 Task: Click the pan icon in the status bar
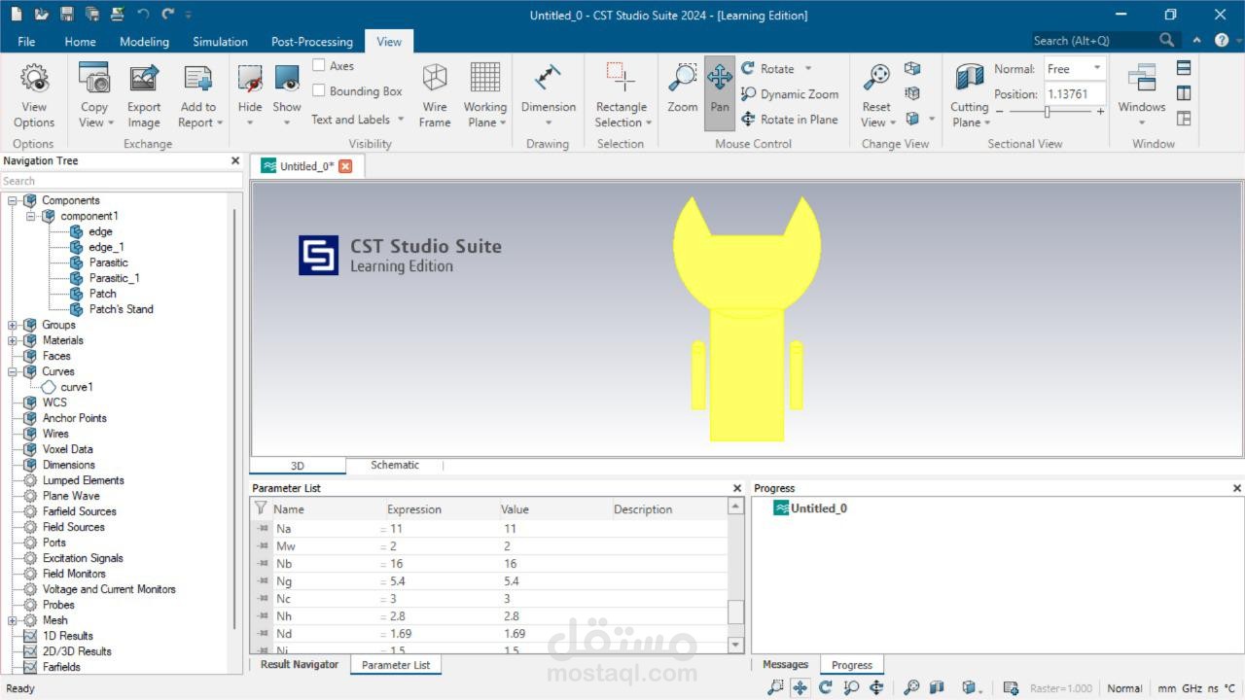point(800,687)
